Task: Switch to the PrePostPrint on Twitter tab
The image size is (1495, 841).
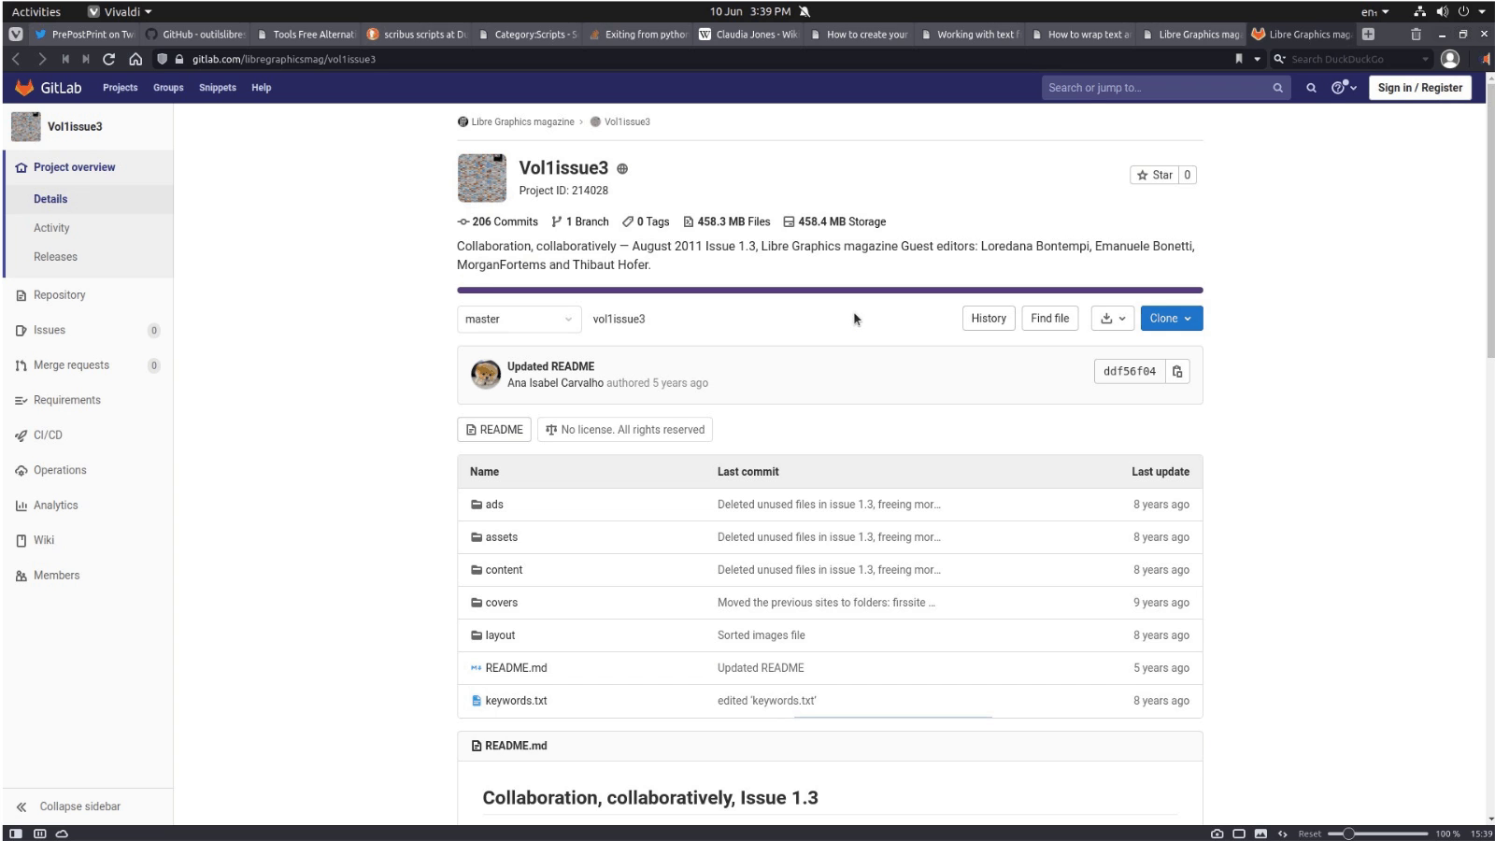Action: (x=84, y=35)
